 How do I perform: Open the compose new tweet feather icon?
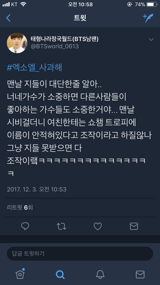[x=148, y=18]
